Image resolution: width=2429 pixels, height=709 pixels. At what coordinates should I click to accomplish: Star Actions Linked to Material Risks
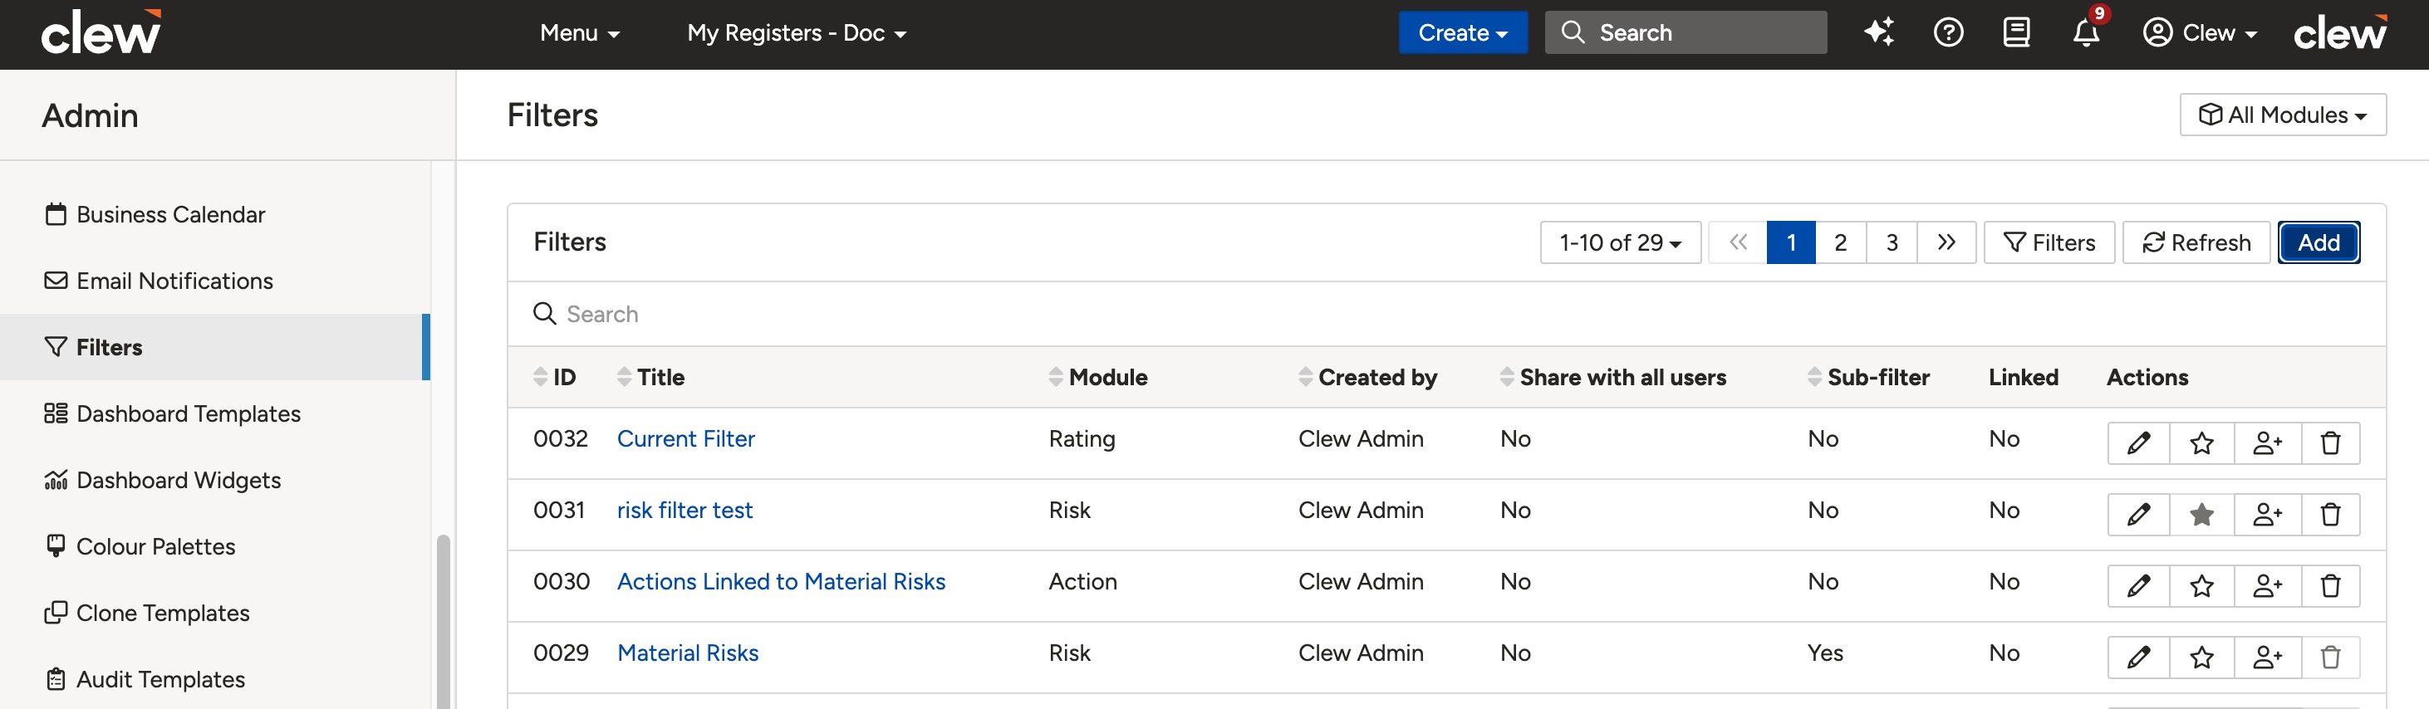click(2201, 586)
